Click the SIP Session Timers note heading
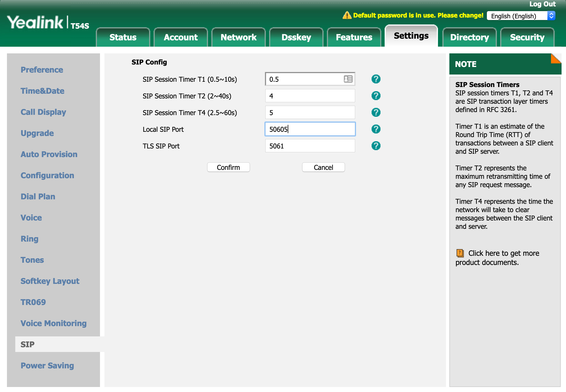This screenshot has height=392, width=566. [487, 85]
